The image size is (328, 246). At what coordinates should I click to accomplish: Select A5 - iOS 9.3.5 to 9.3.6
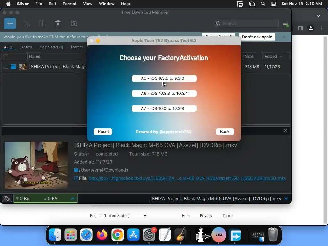pyautogui.click(x=164, y=78)
